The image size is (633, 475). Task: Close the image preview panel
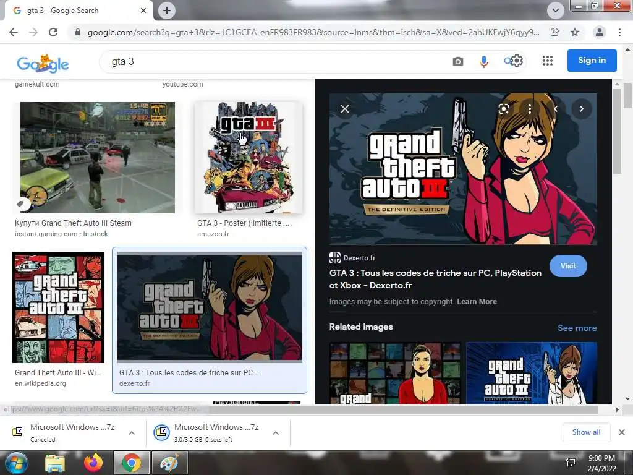tap(345, 109)
